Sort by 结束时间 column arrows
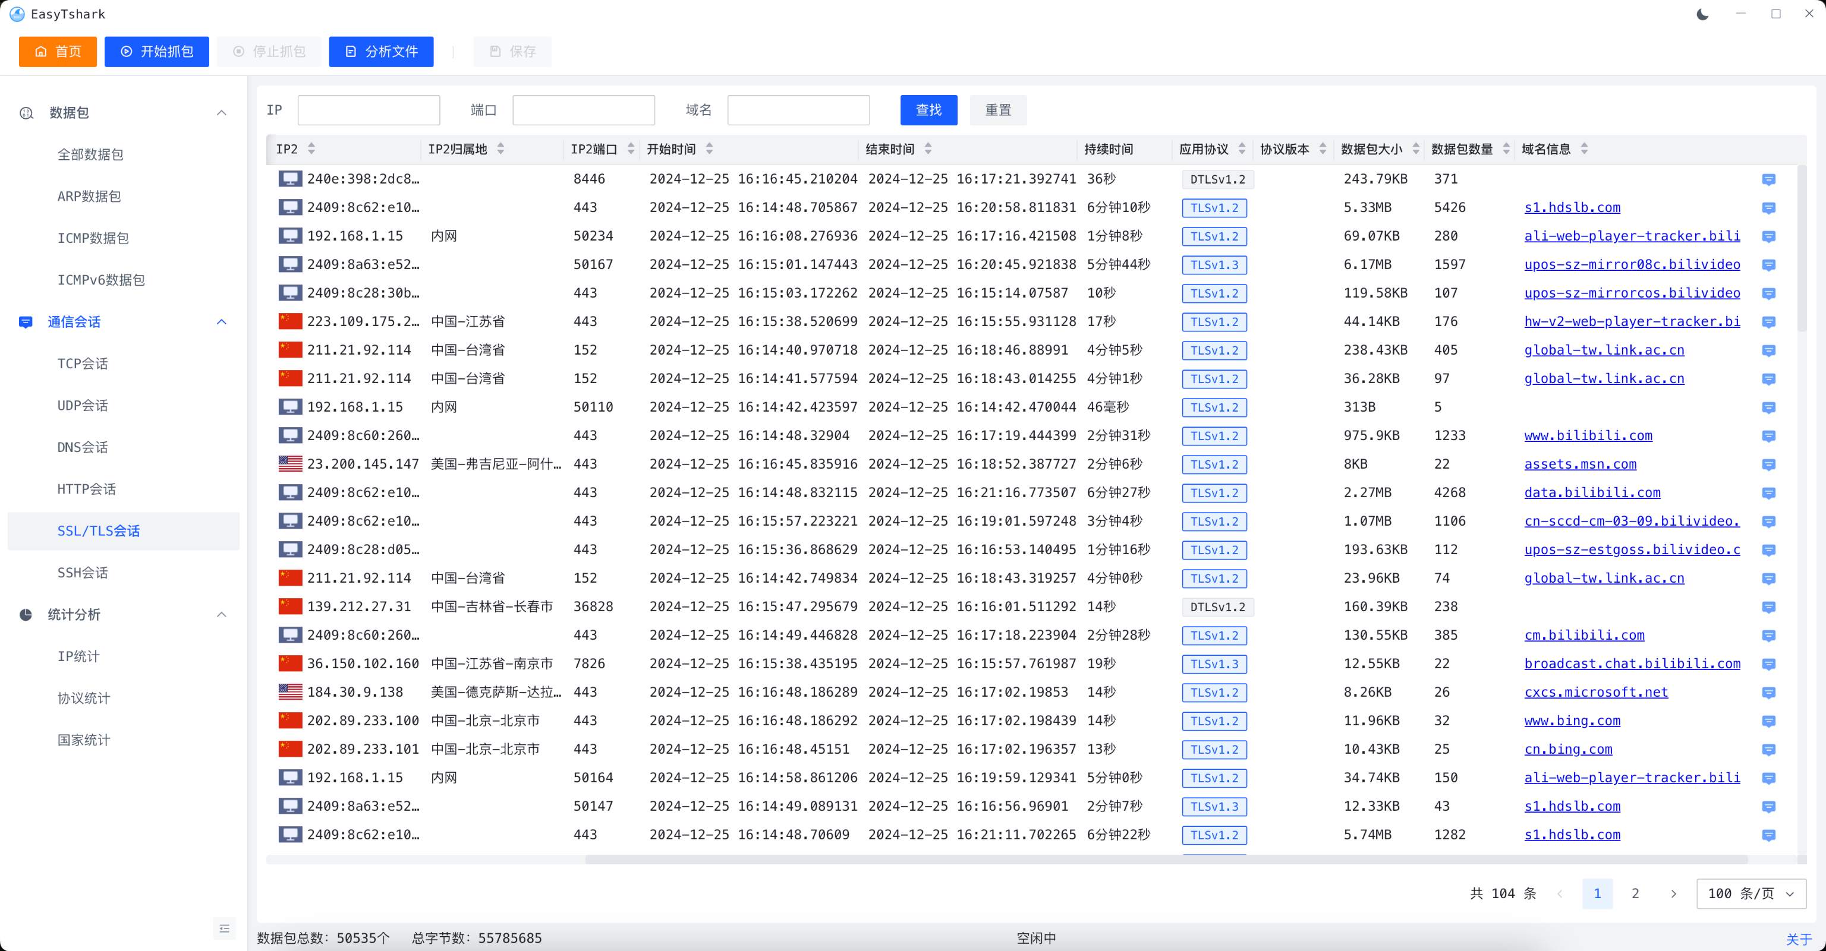 click(928, 149)
